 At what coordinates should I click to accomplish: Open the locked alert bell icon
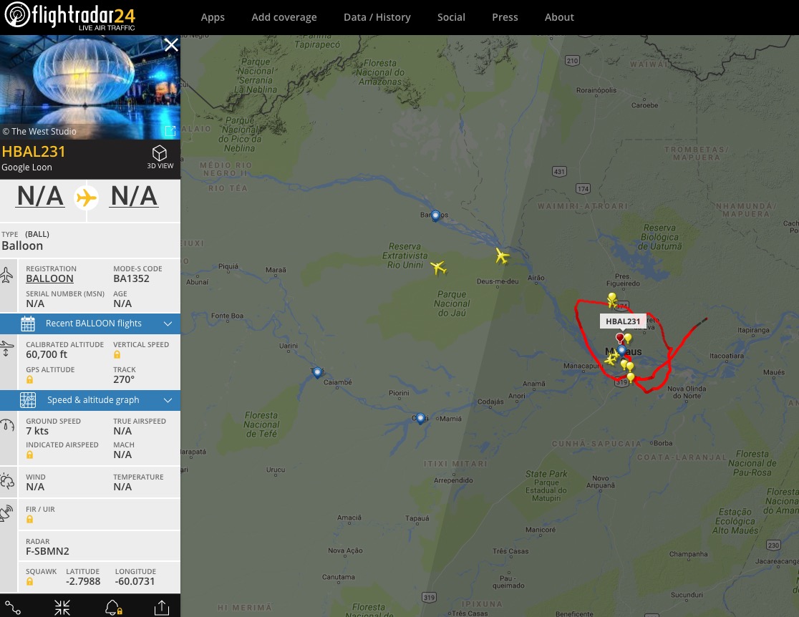tap(113, 607)
